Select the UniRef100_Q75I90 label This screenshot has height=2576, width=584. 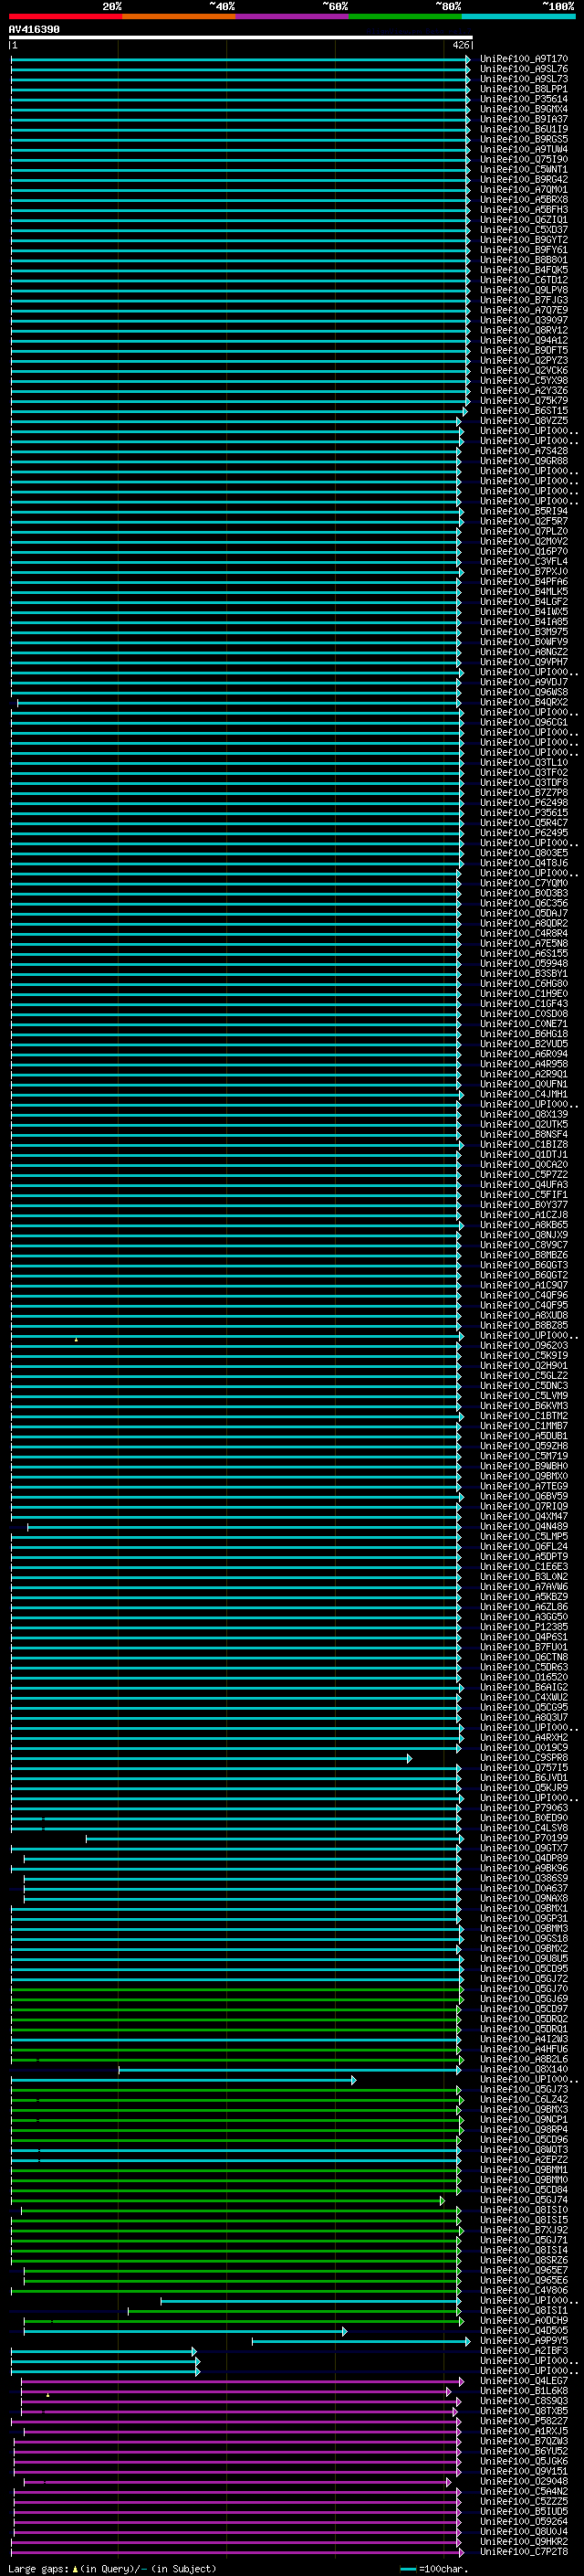(523, 159)
